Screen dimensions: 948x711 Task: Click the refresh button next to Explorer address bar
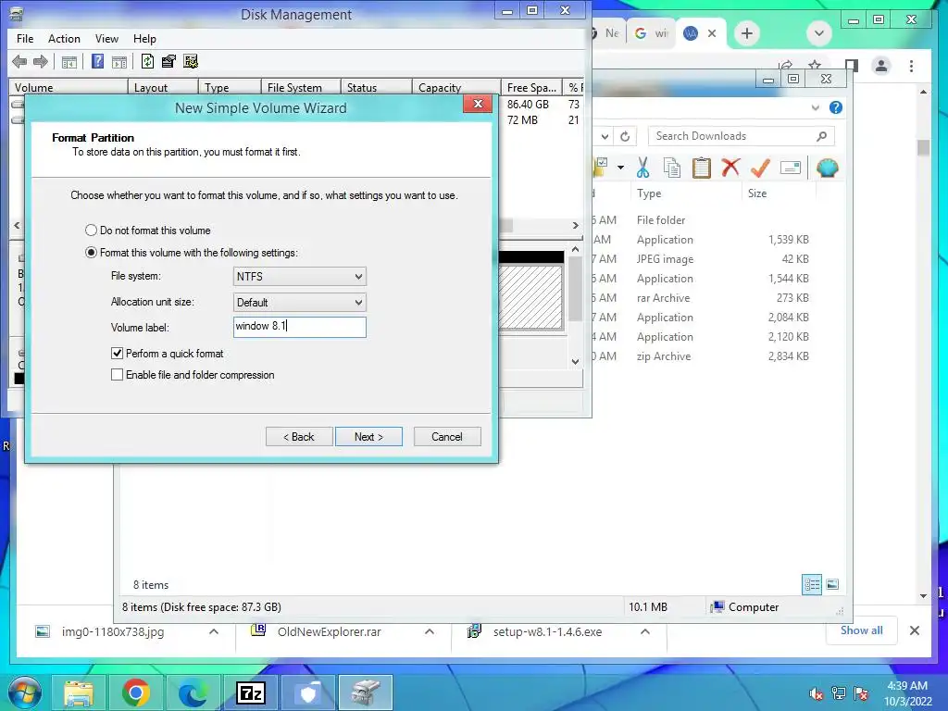pyautogui.click(x=625, y=137)
